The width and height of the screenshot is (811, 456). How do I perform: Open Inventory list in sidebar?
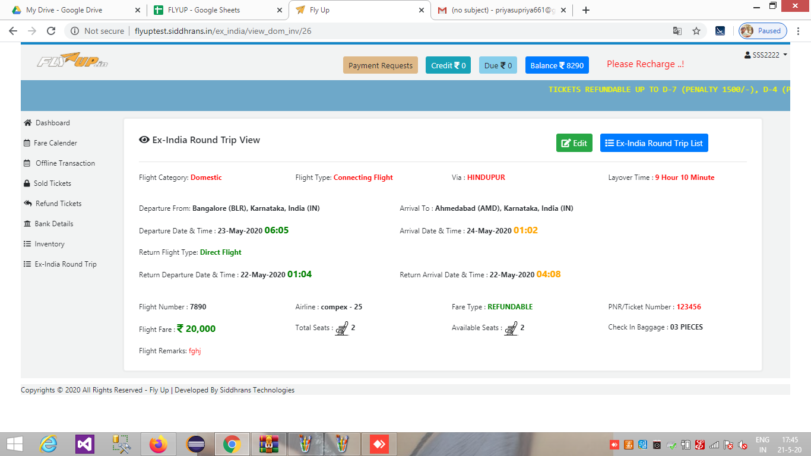pos(49,244)
